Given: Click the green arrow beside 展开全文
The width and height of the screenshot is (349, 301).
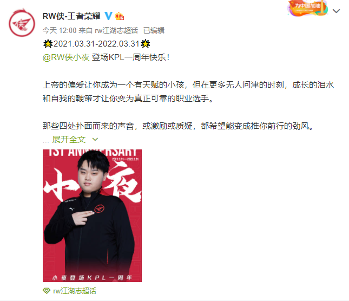Looking at the screenshot, I should coord(95,140).
